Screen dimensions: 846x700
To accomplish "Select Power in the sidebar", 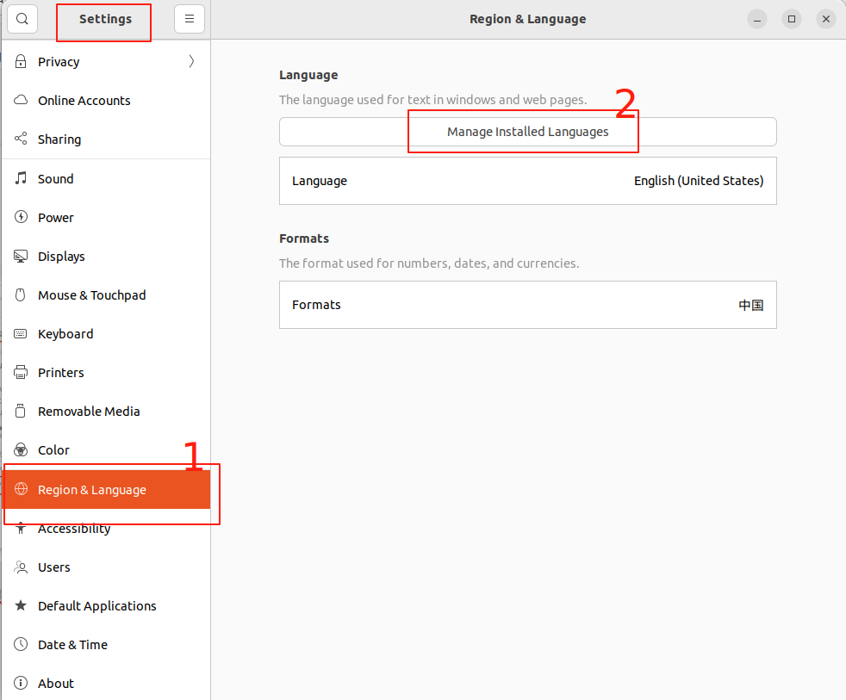I will click(x=106, y=217).
